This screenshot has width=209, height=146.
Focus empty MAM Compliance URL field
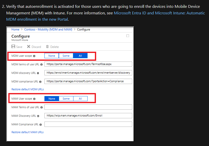tap(88, 124)
